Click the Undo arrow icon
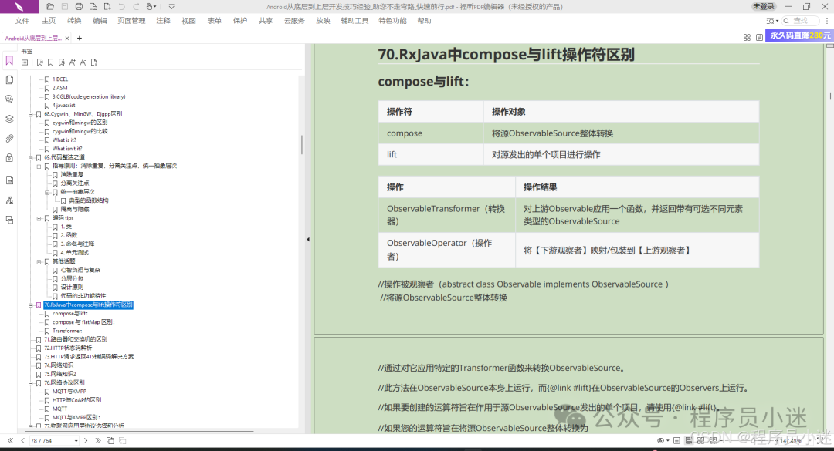 [x=122, y=7]
